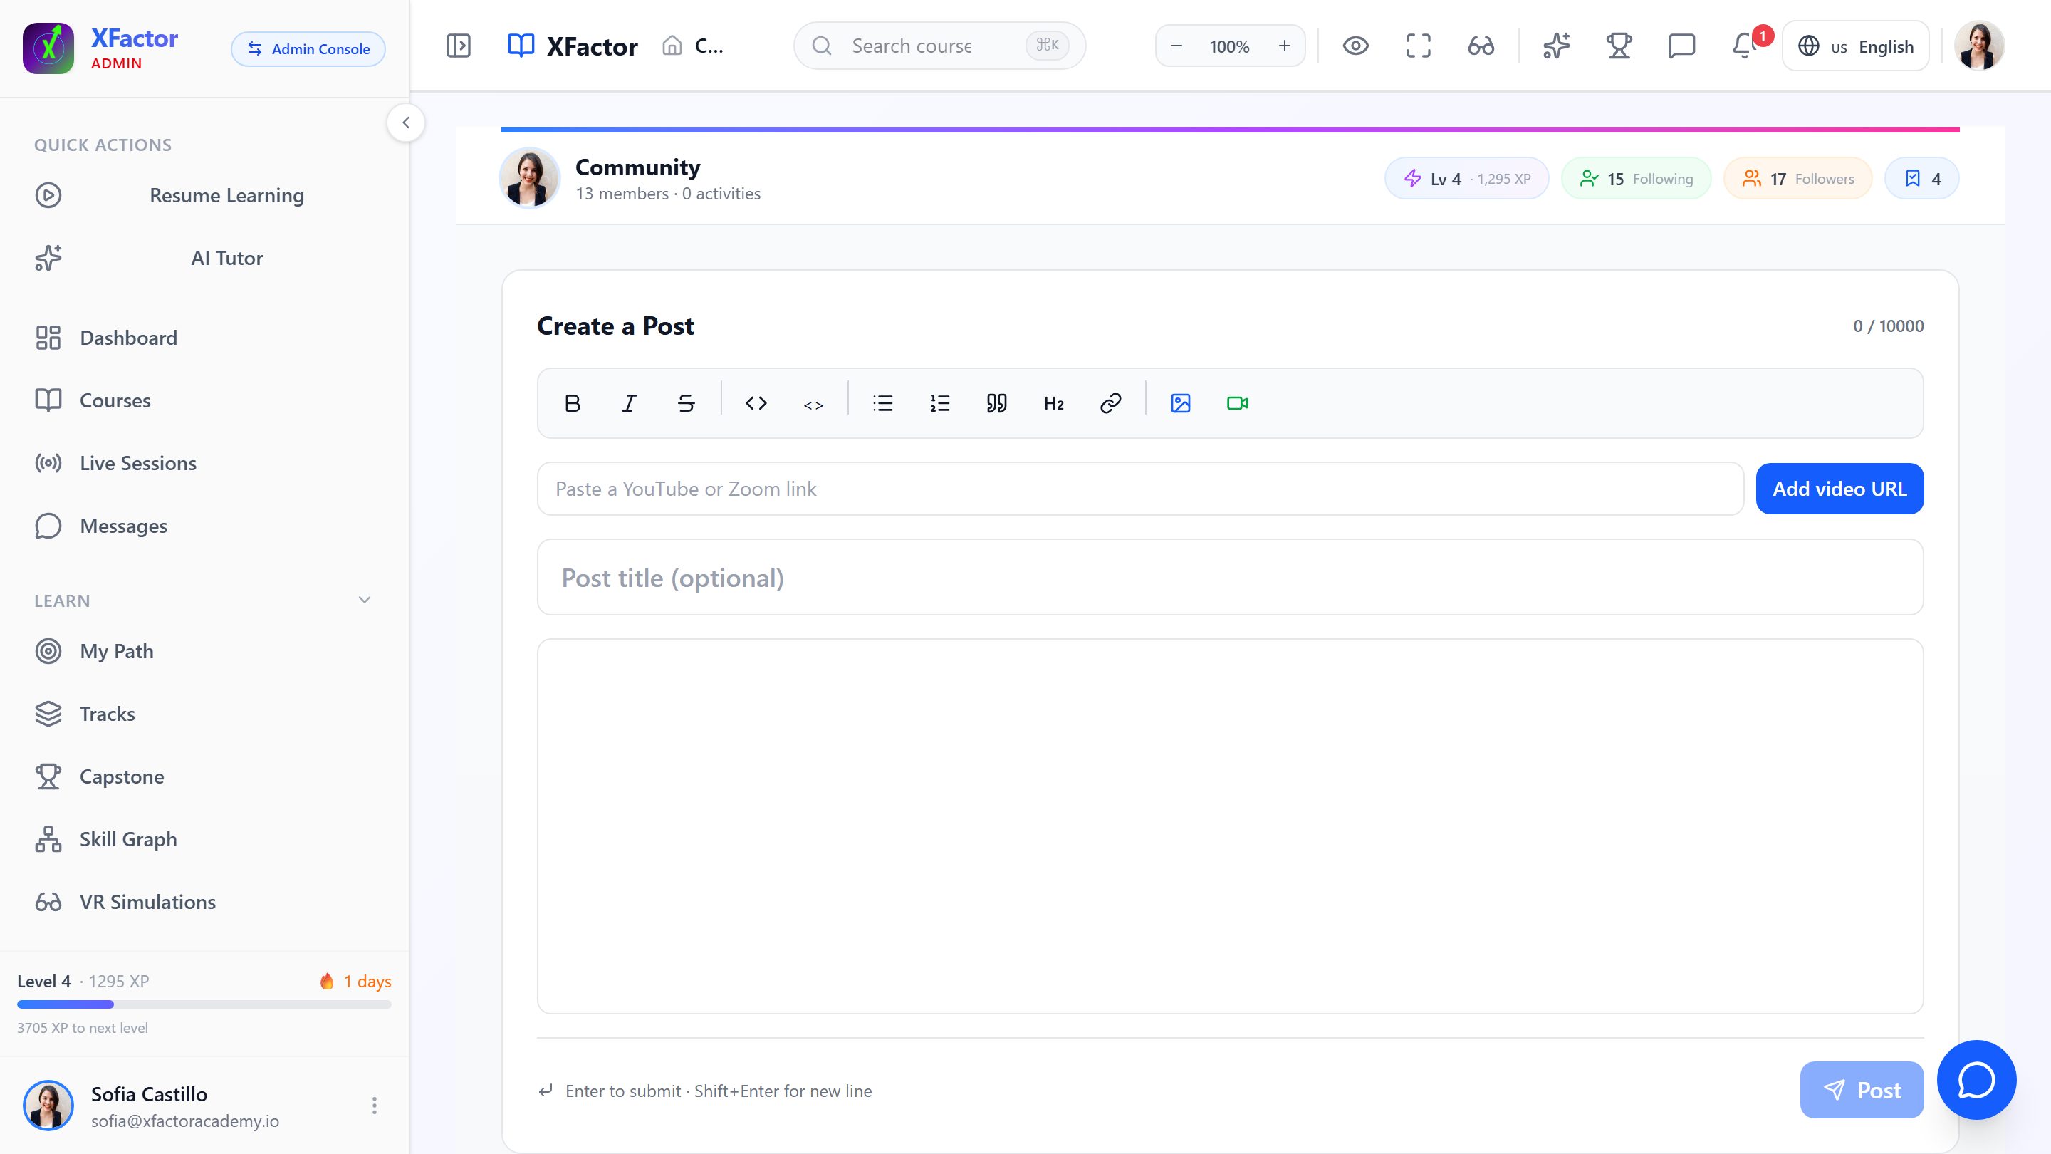Apply H2 heading style

point(1053,403)
